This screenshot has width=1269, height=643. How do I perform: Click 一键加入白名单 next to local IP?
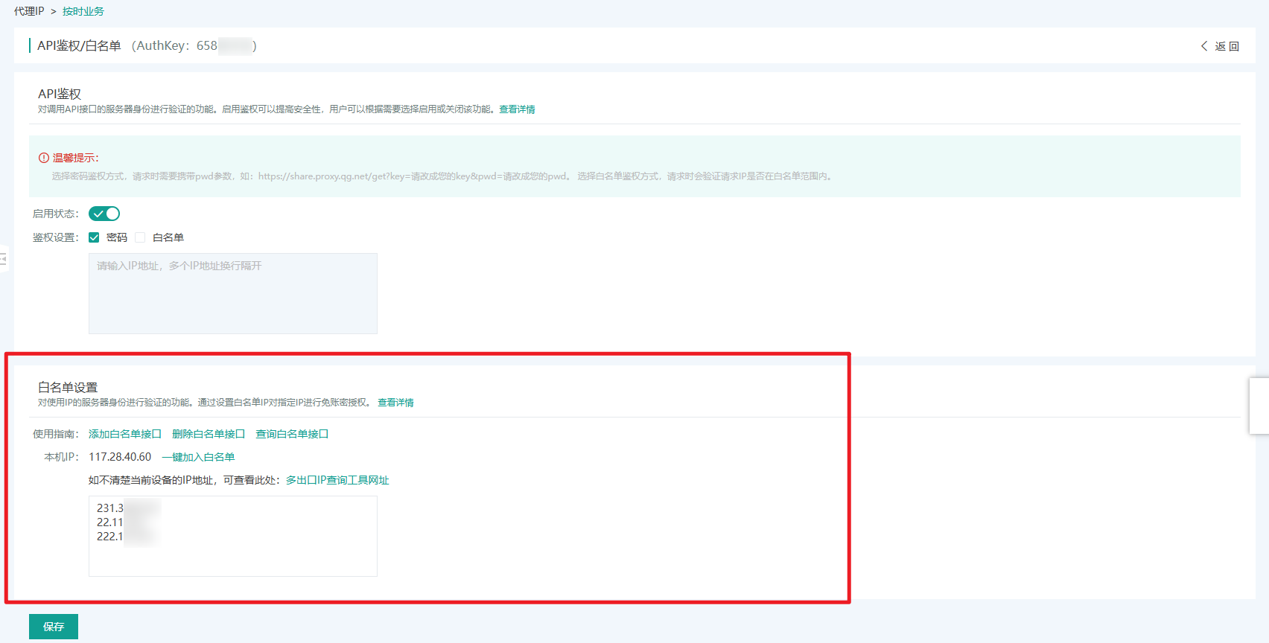(198, 457)
